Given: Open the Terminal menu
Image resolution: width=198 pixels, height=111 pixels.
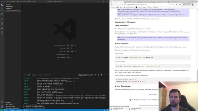Looking at the screenshot, I should click(x=29, y=1).
